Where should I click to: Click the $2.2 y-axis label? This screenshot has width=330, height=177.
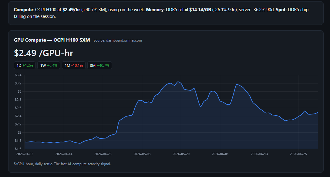(x=18, y=124)
